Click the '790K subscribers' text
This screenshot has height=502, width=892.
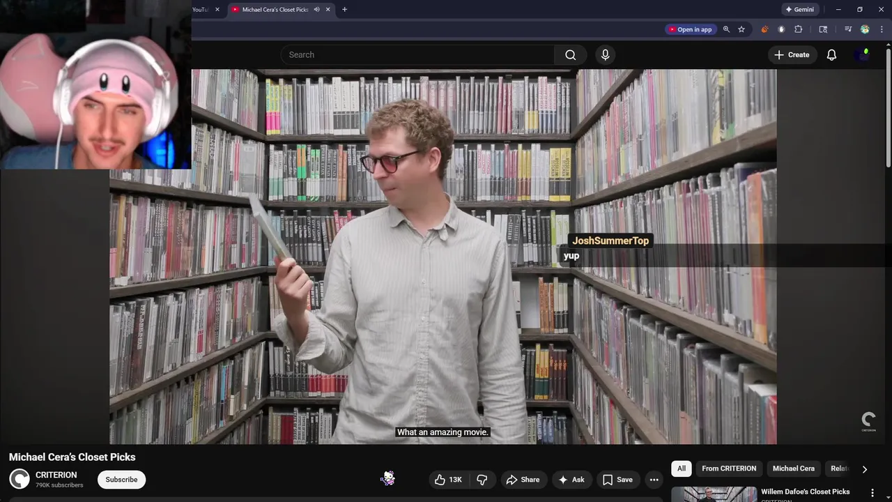point(59,485)
